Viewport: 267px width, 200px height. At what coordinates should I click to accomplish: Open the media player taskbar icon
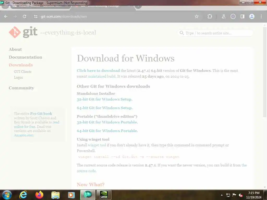point(71,195)
